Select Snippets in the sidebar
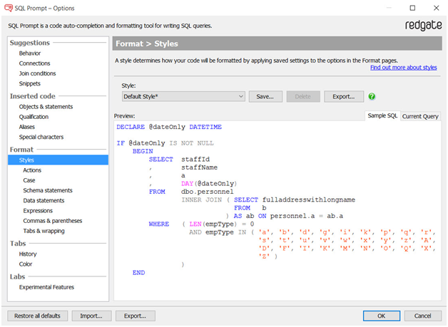The height and width of the screenshot is (327, 448). click(30, 83)
